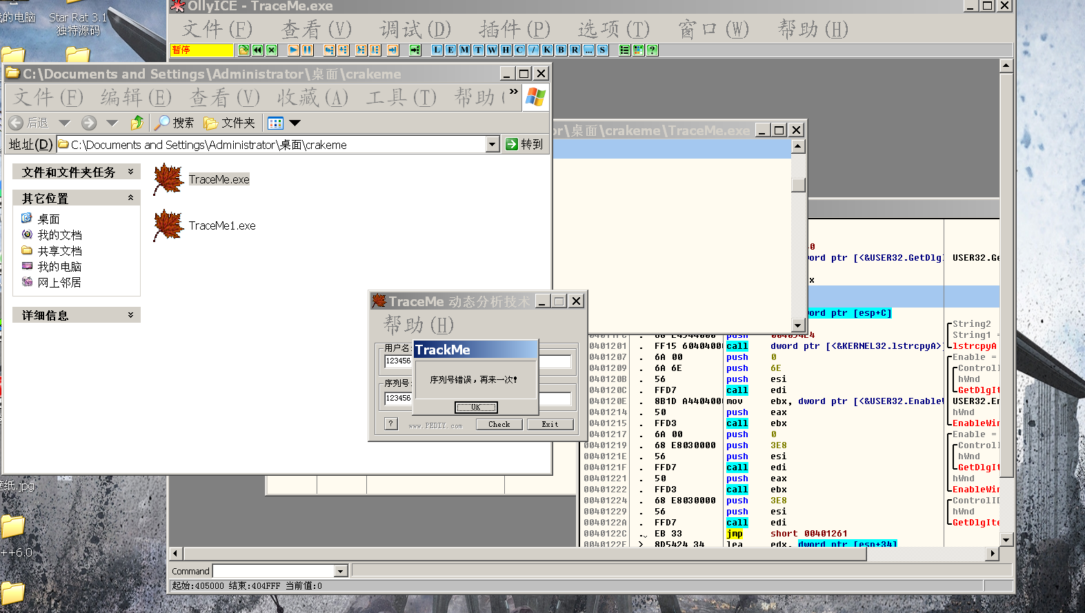Open Executable modules with E button

tap(451, 50)
